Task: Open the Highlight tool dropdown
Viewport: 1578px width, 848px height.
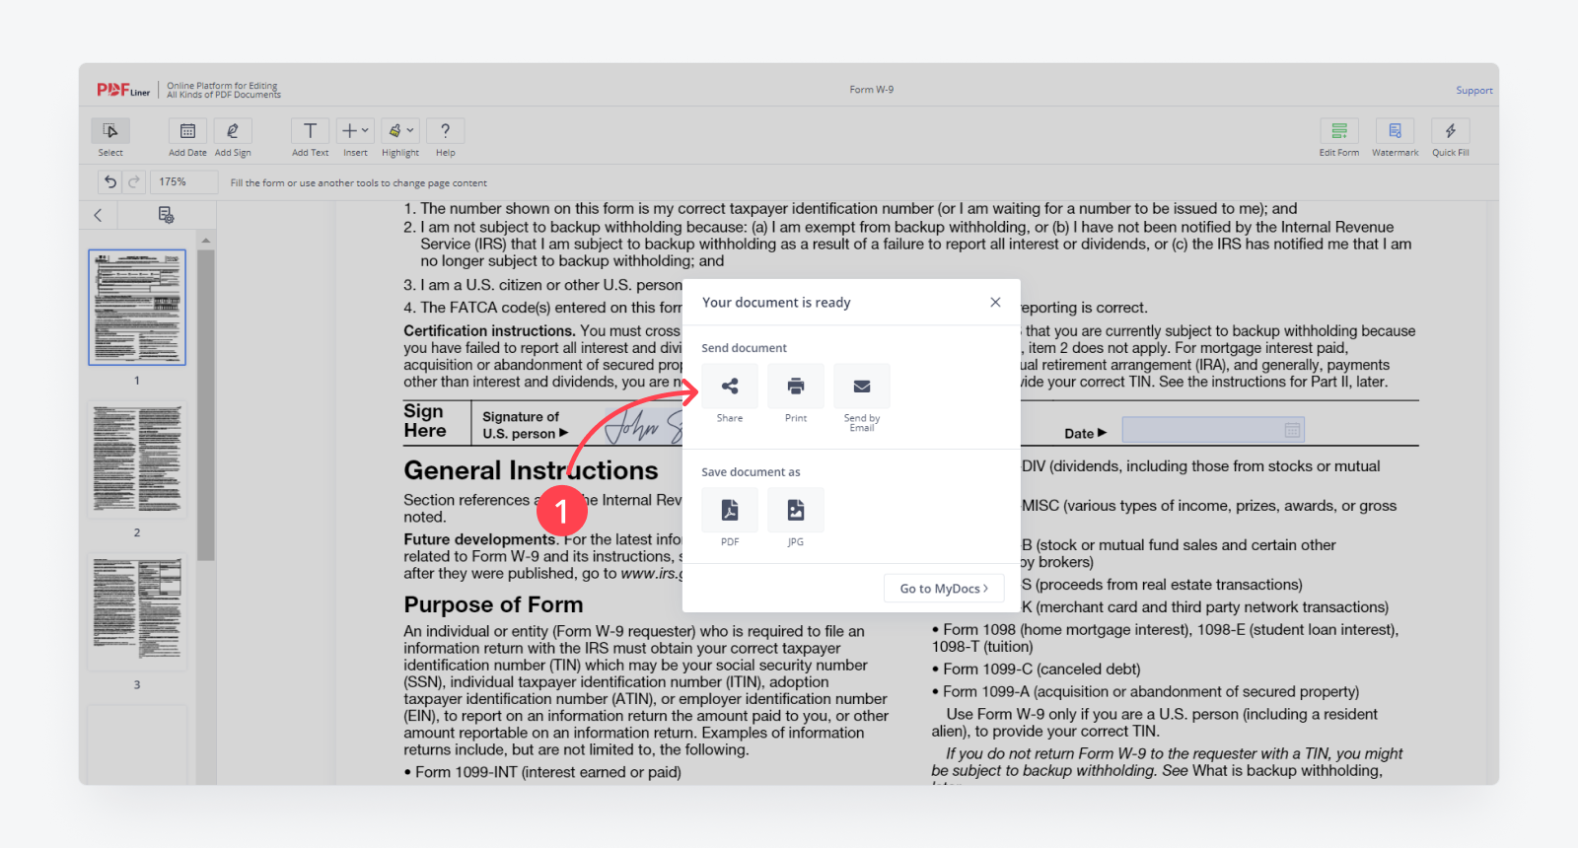Action: tap(400, 131)
